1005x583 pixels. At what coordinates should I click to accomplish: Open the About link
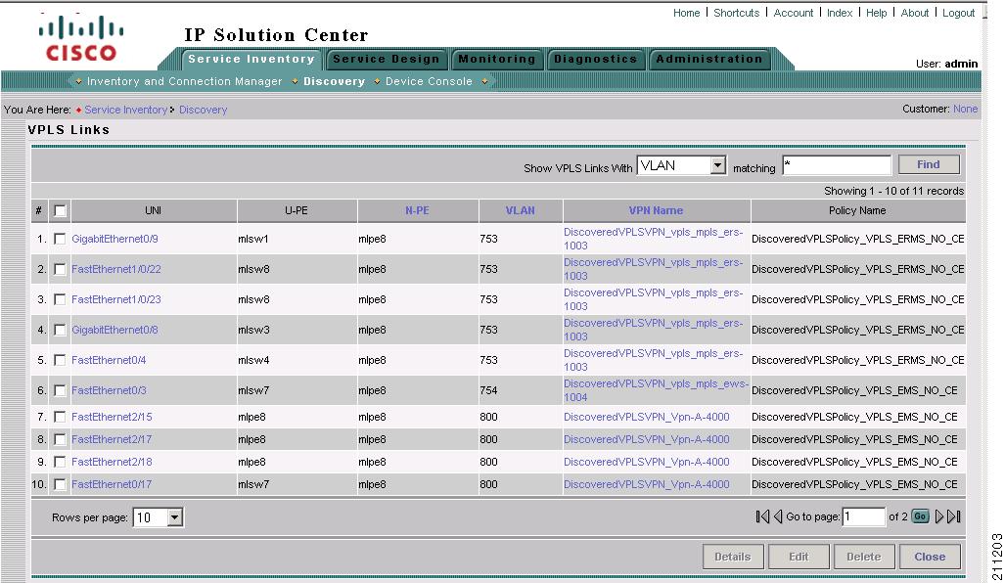click(915, 13)
